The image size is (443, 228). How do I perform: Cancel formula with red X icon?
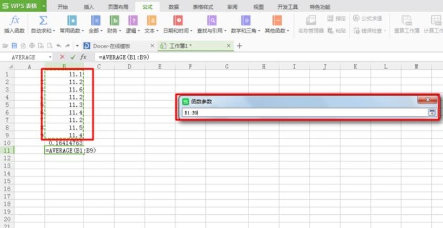[62, 57]
